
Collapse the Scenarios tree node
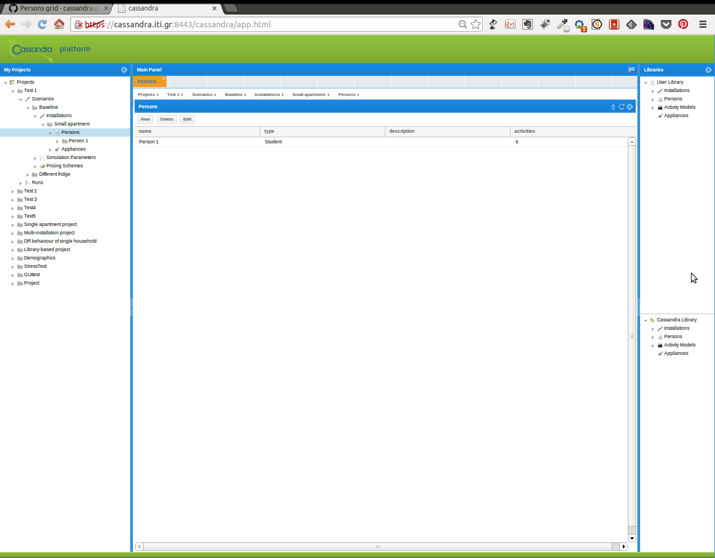[x=20, y=99]
